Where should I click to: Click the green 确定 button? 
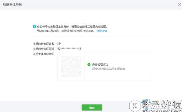tap(92, 107)
